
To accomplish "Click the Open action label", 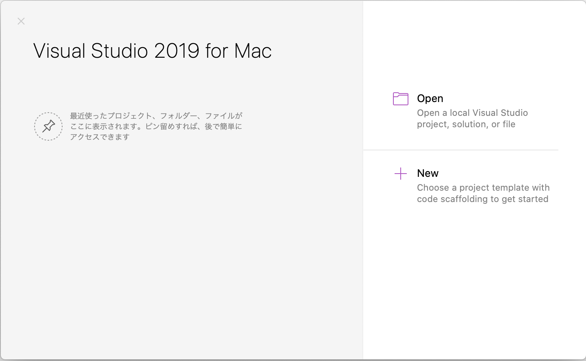I will pos(430,98).
